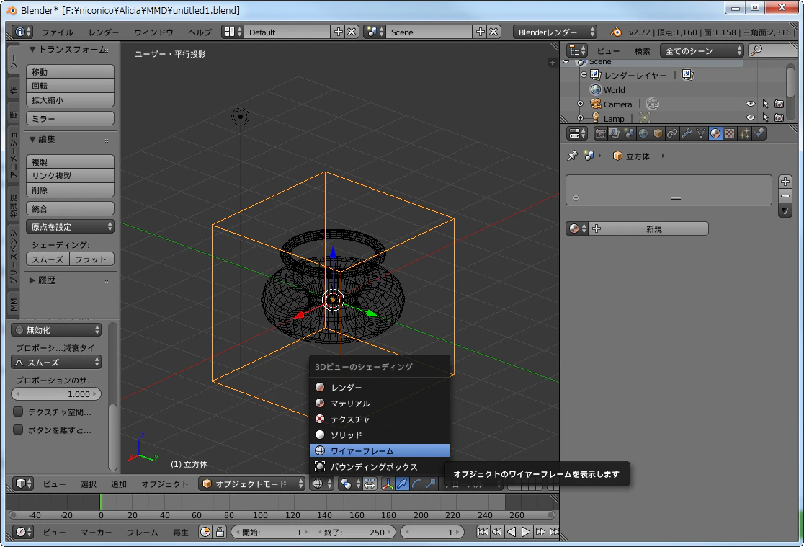Toggle Camera selectability arrow icon
The width and height of the screenshot is (804, 547).
pyautogui.click(x=765, y=104)
